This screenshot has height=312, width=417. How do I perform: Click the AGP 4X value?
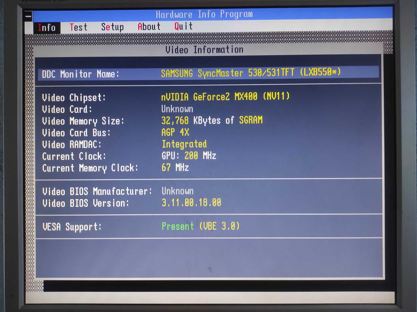(175, 132)
